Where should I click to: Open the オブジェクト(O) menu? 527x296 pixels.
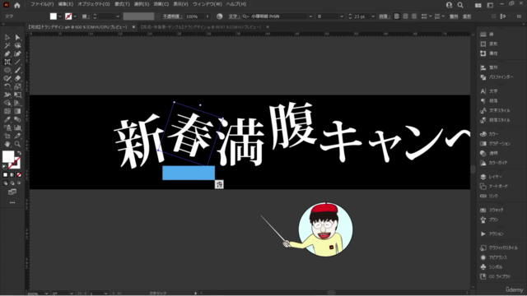(x=94, y=4)
